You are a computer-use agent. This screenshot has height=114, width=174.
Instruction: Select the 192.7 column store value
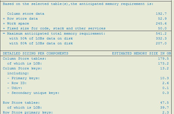tap(161, 14)
